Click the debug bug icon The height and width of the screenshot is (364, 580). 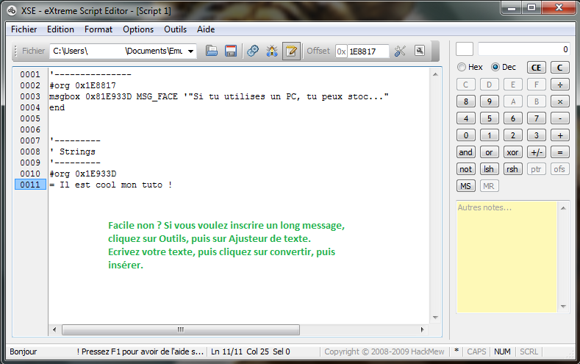(272, 51)
